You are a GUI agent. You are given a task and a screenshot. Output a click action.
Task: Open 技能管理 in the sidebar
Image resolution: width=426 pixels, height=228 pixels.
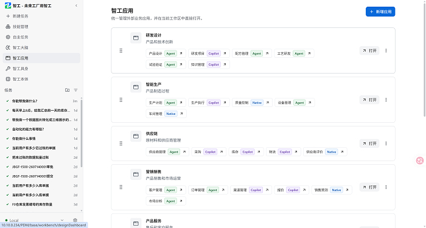[41, 27]
